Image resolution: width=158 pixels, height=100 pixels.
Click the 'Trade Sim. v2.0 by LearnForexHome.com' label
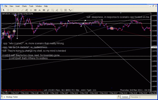click(22, 90)
